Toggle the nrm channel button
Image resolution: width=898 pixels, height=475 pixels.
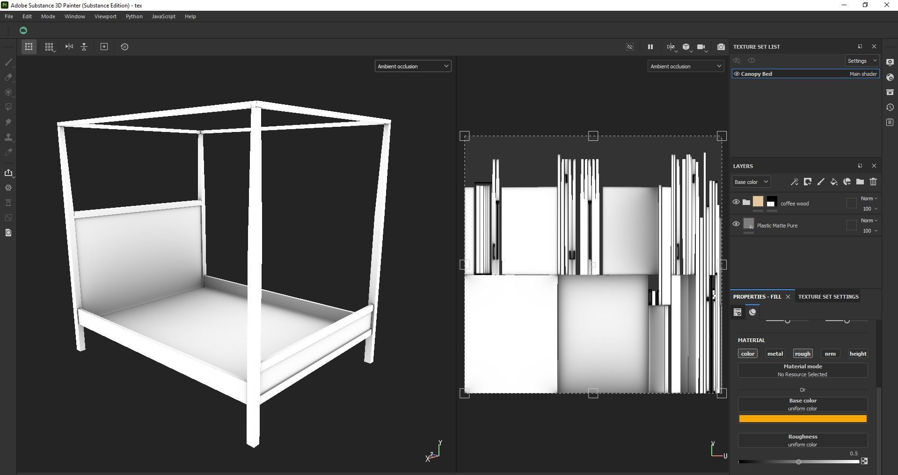(830, 354)
